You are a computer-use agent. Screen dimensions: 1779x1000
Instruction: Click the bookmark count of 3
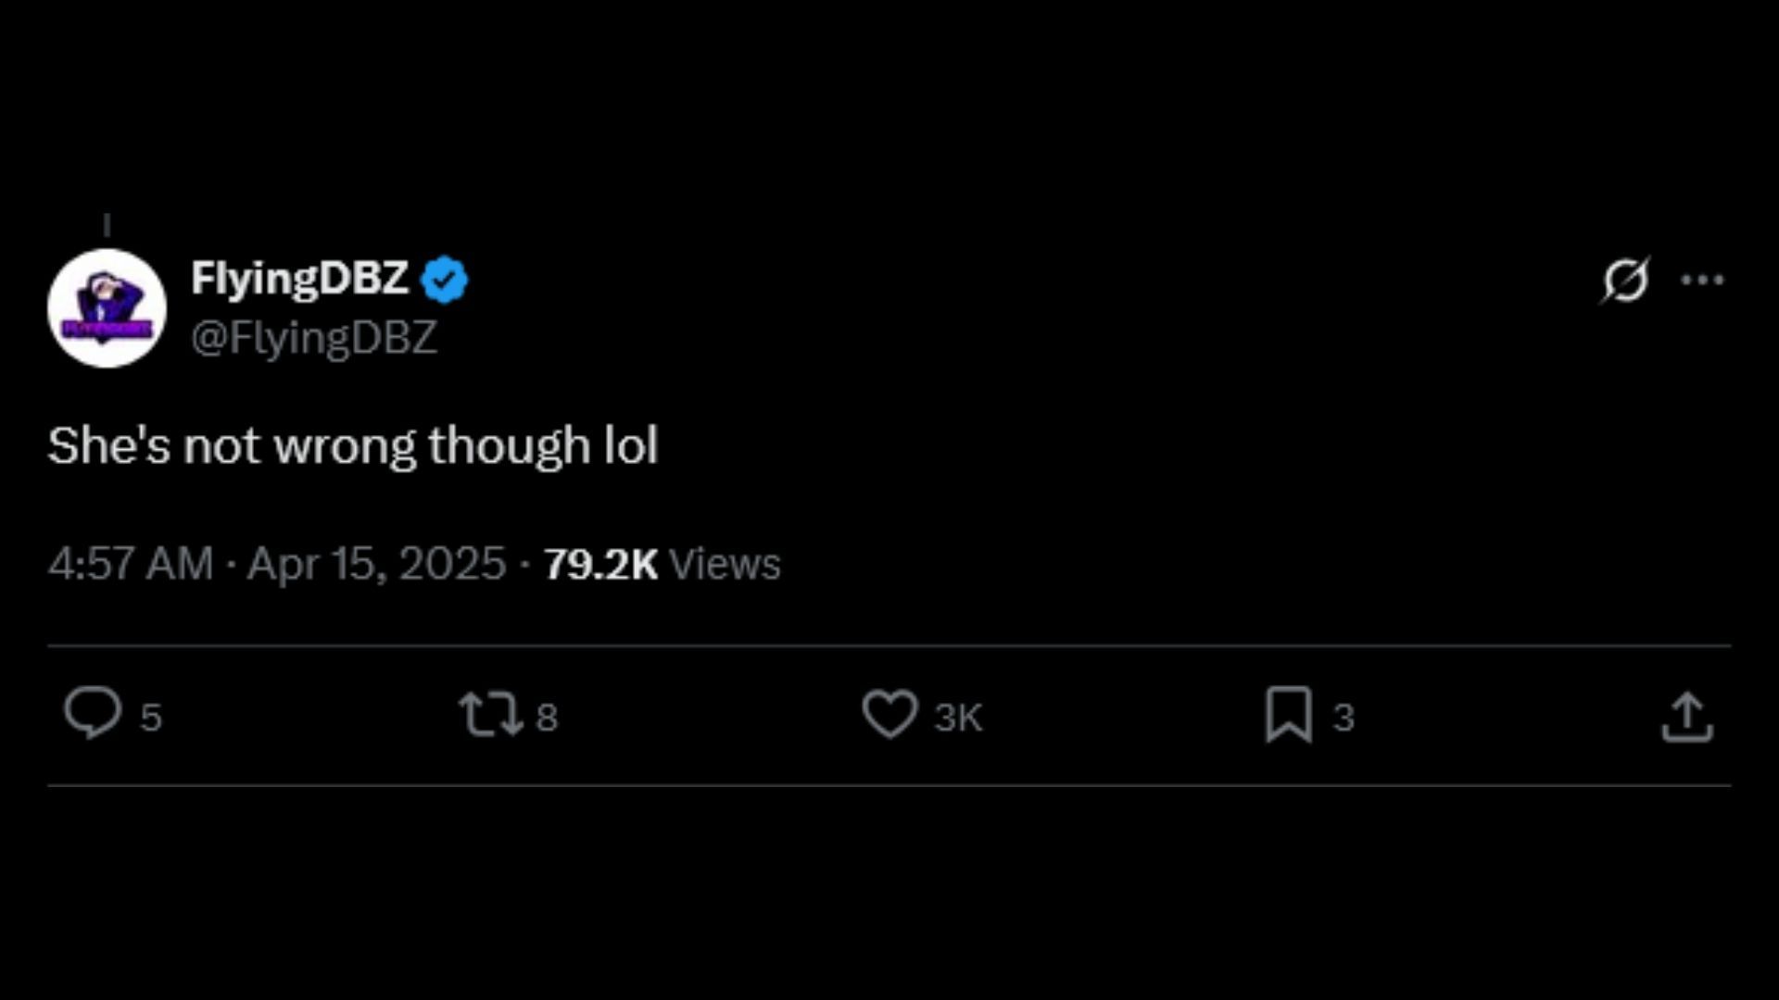(1344, 718)
